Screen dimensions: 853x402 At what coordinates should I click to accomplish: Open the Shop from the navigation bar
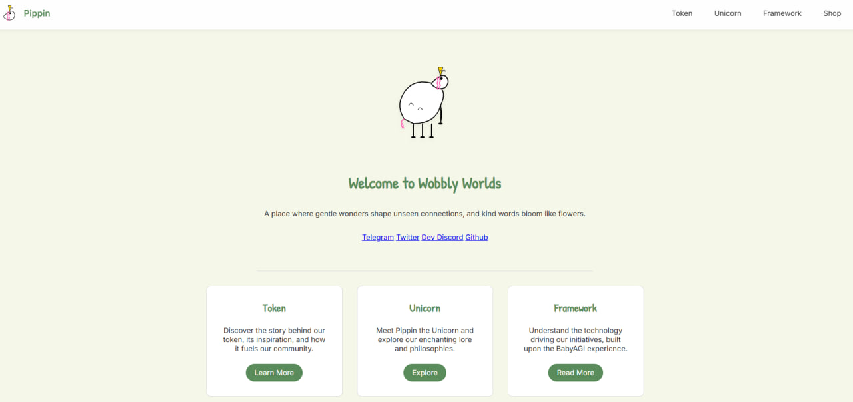[x=832, y=13]
